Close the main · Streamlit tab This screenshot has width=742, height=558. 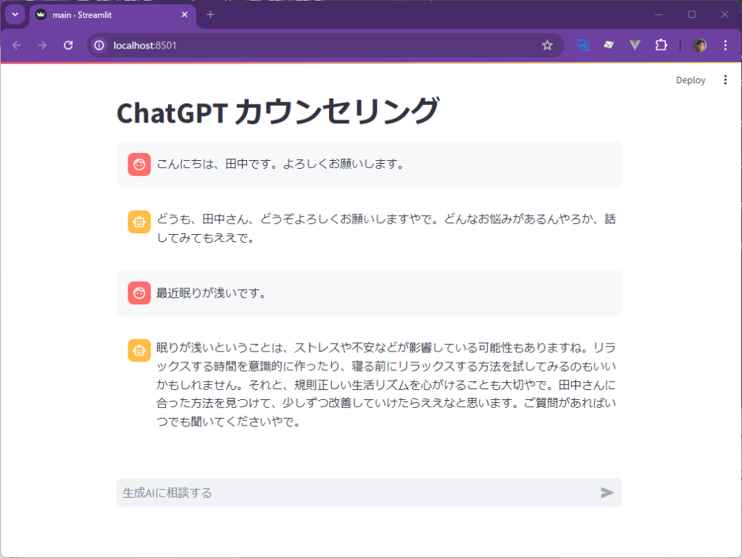pos(185,14)
